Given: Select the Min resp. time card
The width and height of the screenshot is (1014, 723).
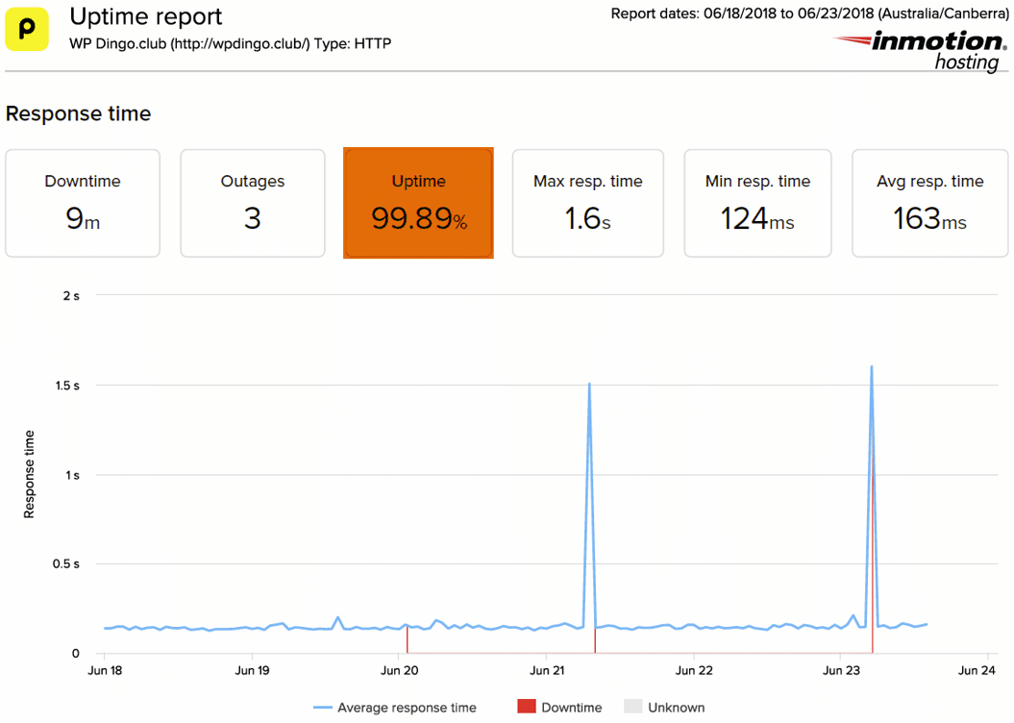Looking at the screenshot, I should pyautogui.click(x=758, y=203).
